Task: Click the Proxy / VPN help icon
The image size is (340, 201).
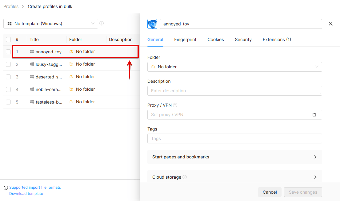Action: click(175, 105)
